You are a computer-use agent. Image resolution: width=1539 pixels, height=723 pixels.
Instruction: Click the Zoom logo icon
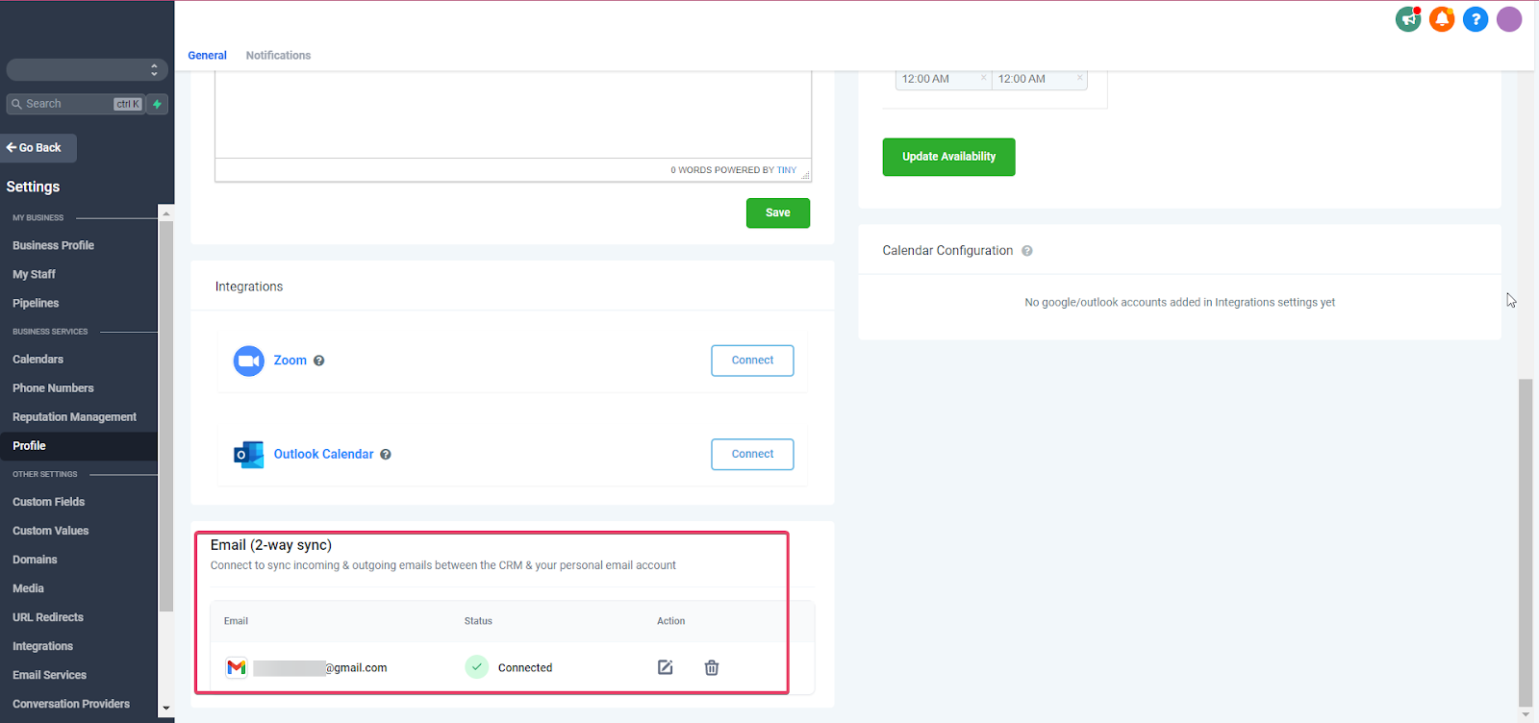tap(249, 361)
